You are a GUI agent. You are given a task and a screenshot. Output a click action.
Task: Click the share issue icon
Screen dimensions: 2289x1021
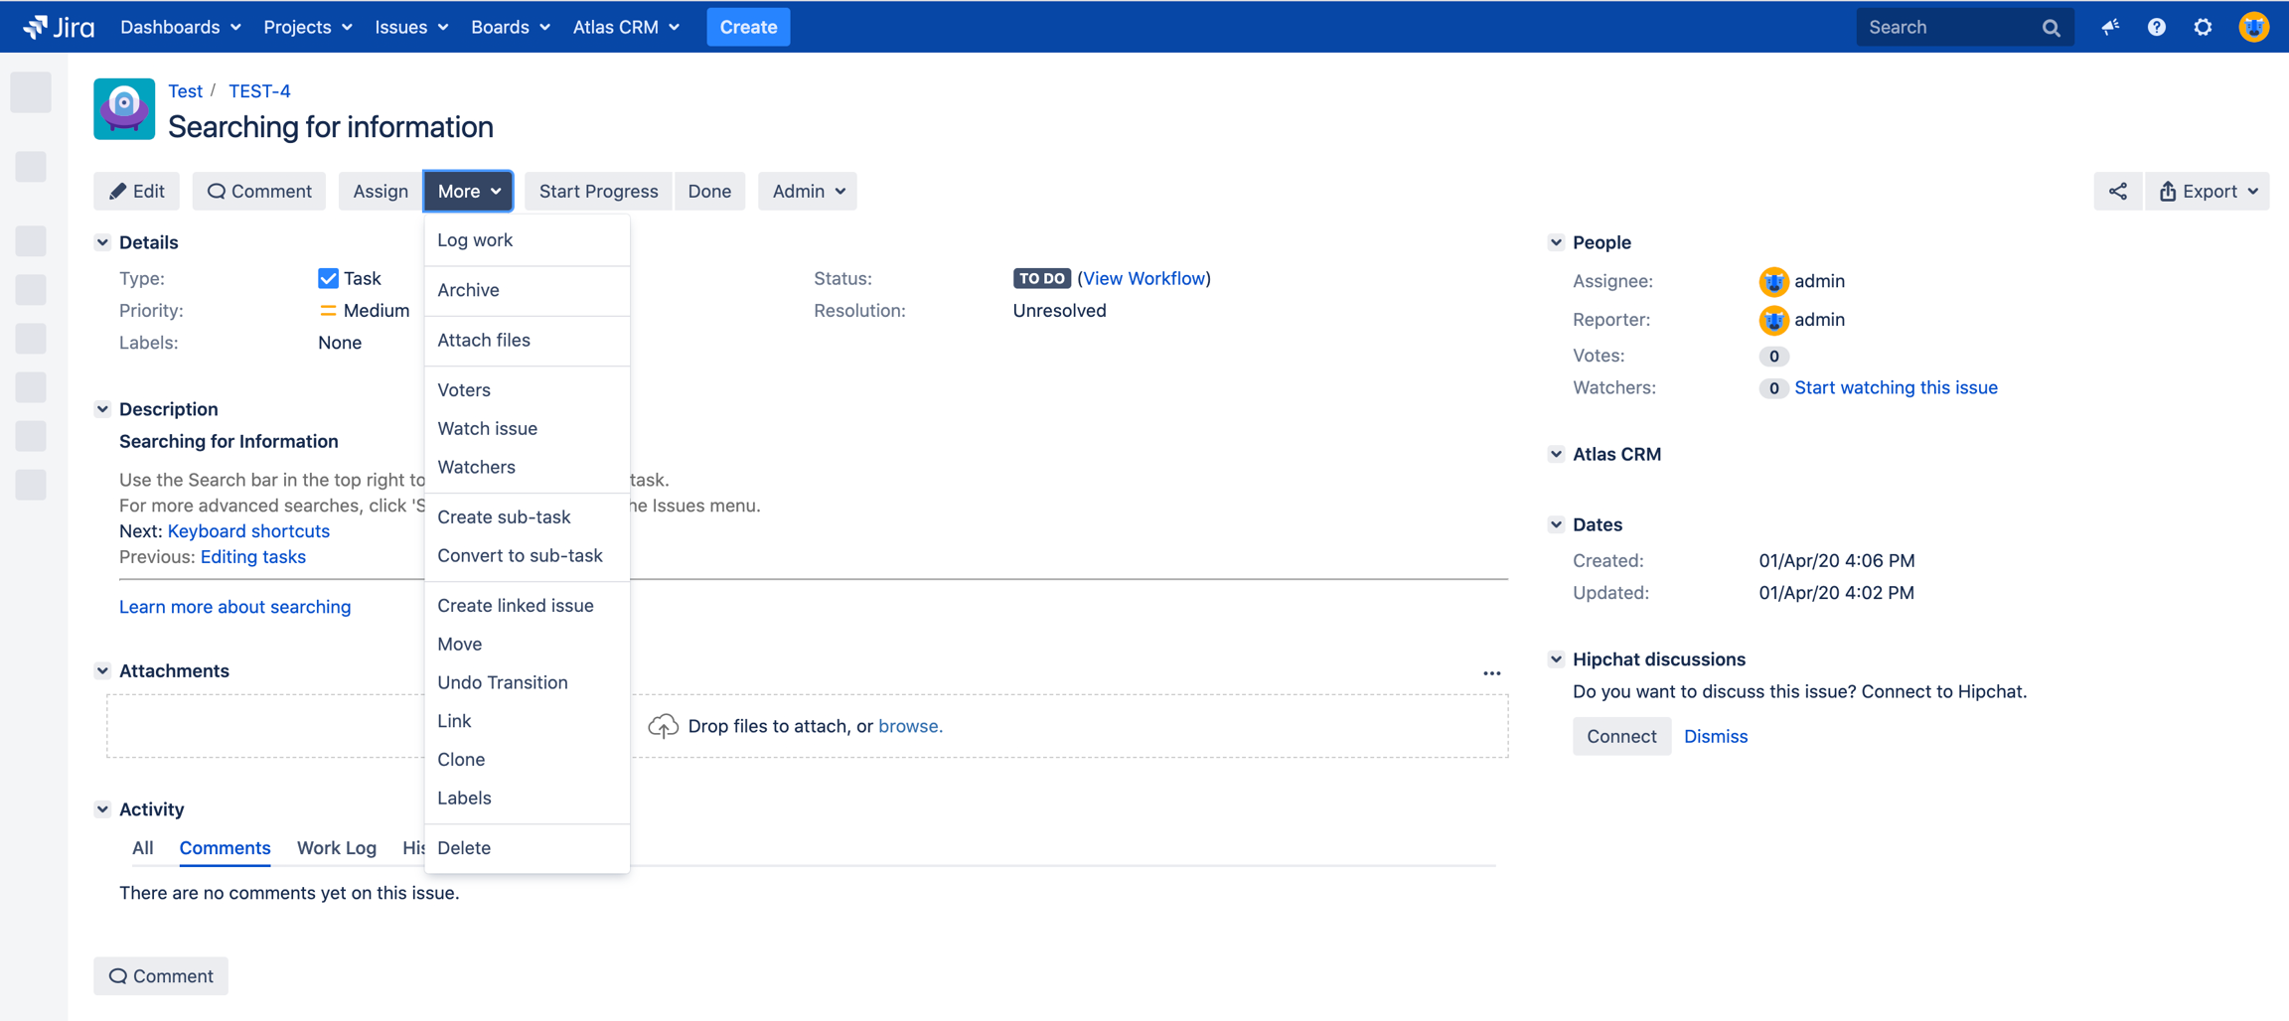click(2117, 192)
